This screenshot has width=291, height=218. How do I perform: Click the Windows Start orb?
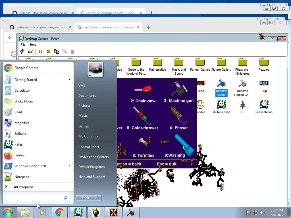(x=7, y=212)
